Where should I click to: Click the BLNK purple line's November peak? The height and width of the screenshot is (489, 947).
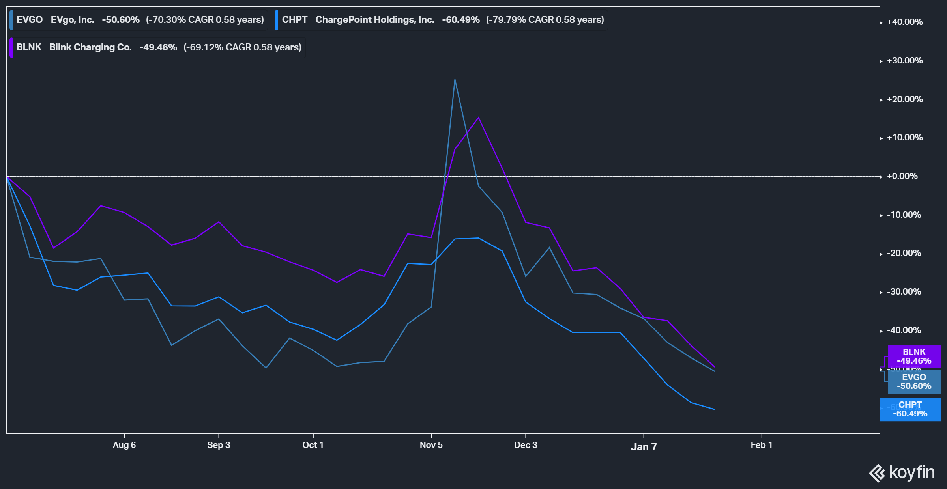[479, 118]
